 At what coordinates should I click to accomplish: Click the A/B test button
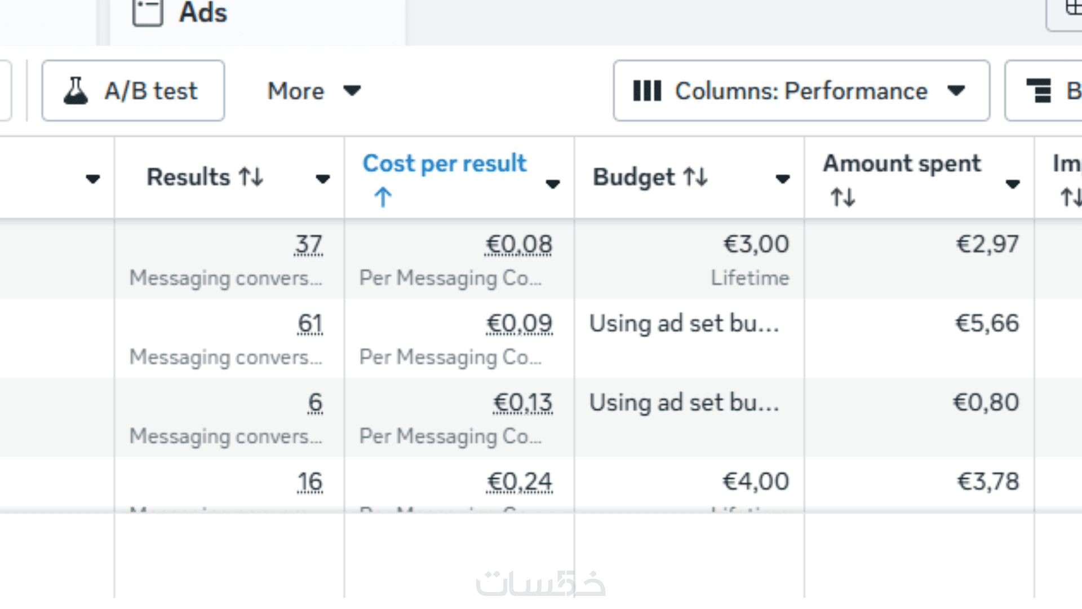tap(133, 91)
